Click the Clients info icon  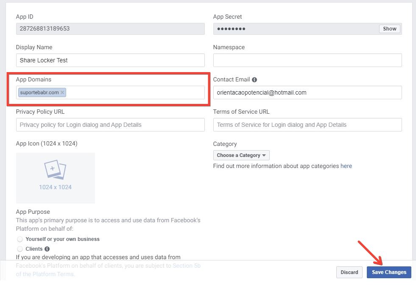coord(47,249)
